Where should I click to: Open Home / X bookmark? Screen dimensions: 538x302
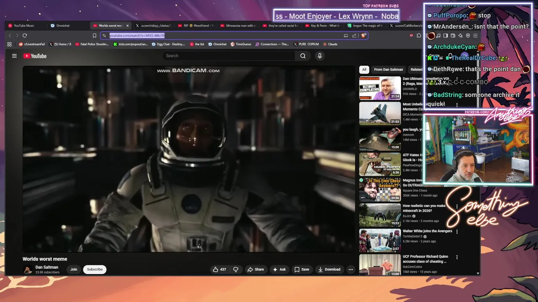60,44
